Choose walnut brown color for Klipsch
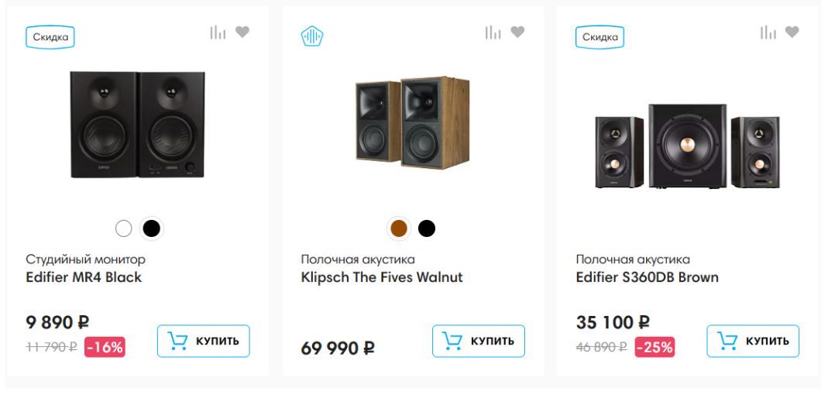828x398 pixels. coord(399,228)
